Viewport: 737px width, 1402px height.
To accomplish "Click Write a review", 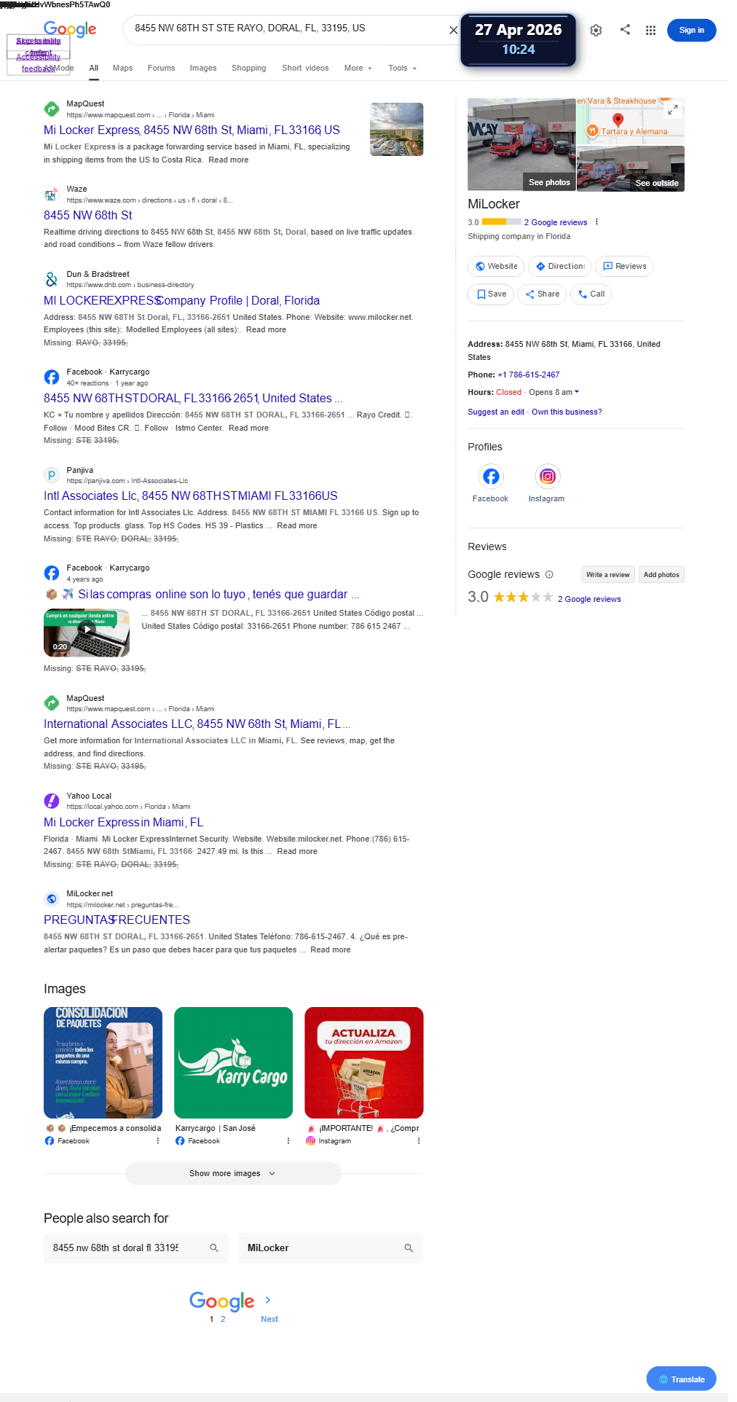I will [x=607, y=574].
